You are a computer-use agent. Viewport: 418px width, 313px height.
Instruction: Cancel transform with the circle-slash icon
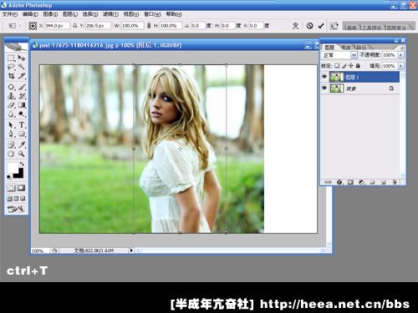[309, 26]
